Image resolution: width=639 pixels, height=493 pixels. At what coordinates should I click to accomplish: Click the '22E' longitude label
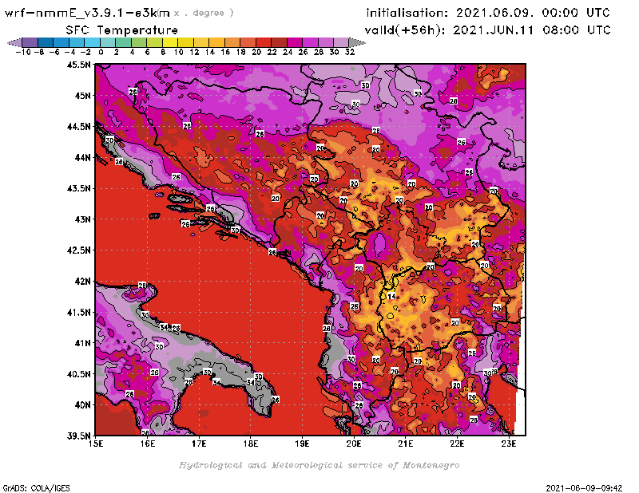(457, 444)
